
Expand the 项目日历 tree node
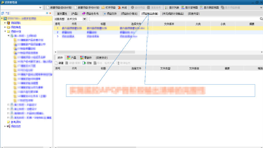(x=5, y=126)
